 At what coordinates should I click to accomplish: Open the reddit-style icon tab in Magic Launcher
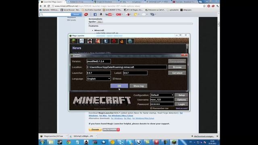[81, 41]
